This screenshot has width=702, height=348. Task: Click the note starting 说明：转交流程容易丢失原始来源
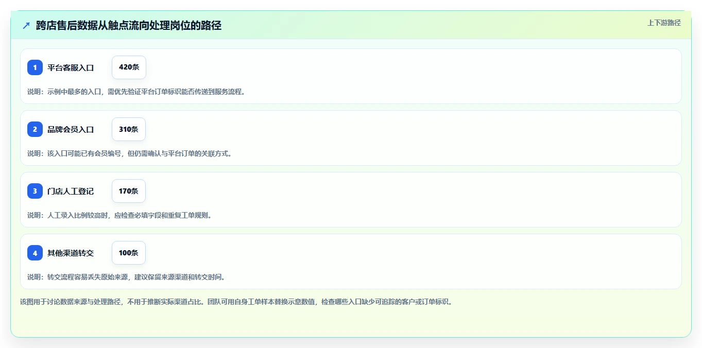click(126, 277)
